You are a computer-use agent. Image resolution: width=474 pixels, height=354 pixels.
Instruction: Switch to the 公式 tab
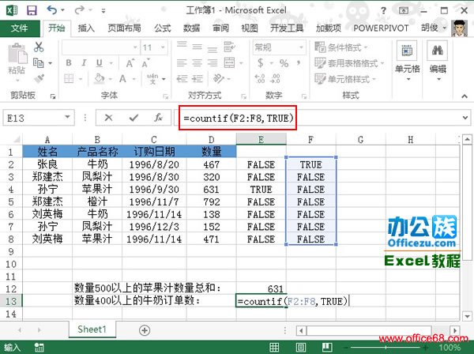(x=162, y=28)
